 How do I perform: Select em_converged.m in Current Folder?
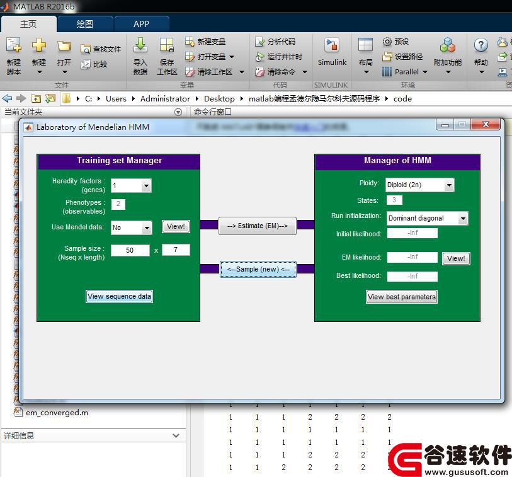pos(57,413)
